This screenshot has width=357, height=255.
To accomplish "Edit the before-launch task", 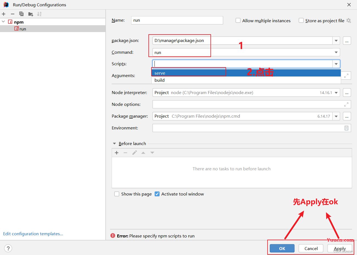I will point(134,153).
